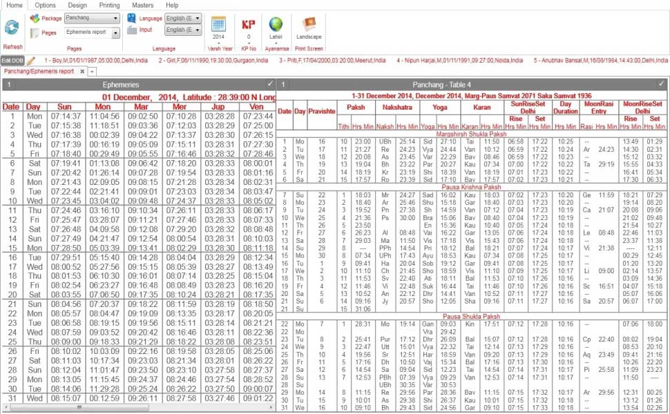Open the Package dropdown showing Panchang
Viewport: 670px width, 414px height.
pos(91,19)
